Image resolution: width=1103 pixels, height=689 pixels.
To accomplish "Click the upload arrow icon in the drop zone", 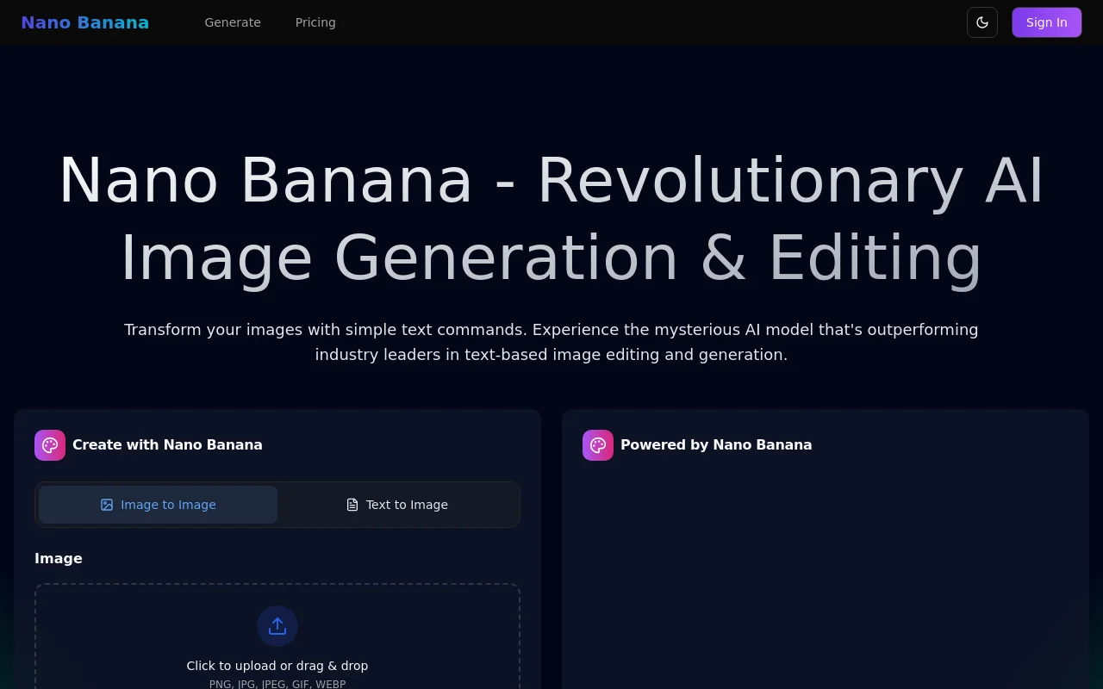I will (277, 625).
